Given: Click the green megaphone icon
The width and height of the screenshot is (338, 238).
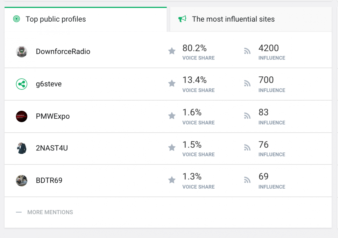Looking at the screenshot, I should [x=182, y=19].
